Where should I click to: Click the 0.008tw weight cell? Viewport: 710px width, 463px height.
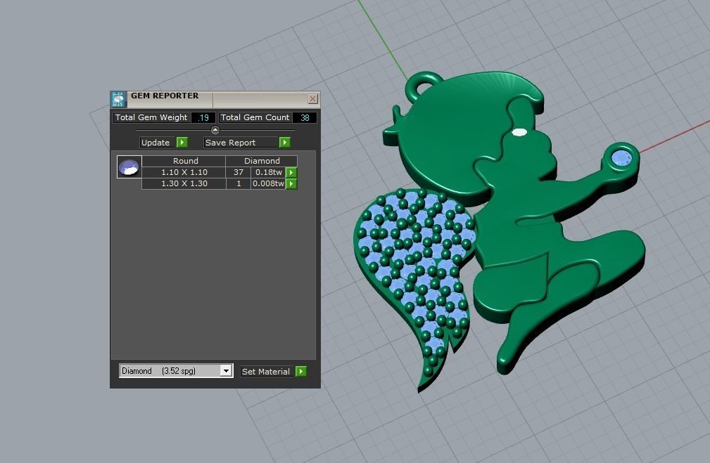point(268,183)
